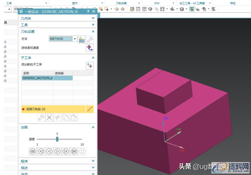Click the cut scissors icon in sub-operation panel
Viewport: 251px width, 175px height.
click(57, 117)
